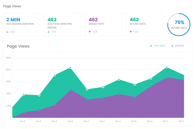Click the 500 y-axis label
Image resolution: width=195 pixels, height=129 pixels.
(x=9, y=106)
